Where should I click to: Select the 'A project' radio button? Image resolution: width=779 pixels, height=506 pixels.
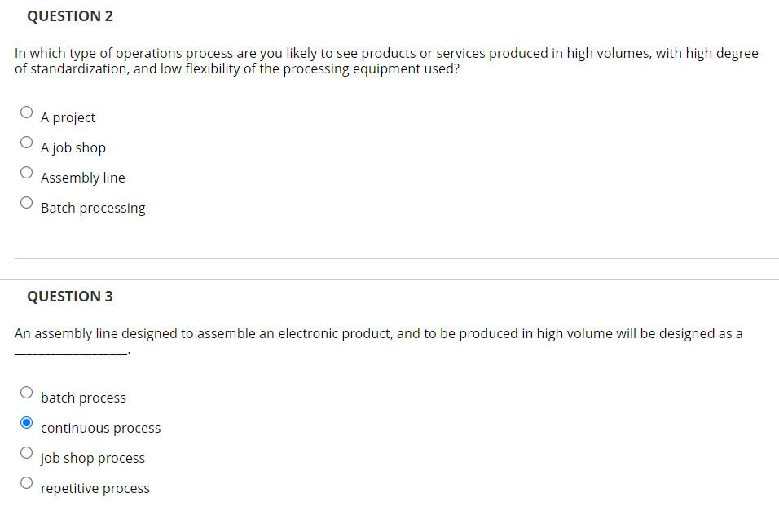pos(26,111)
